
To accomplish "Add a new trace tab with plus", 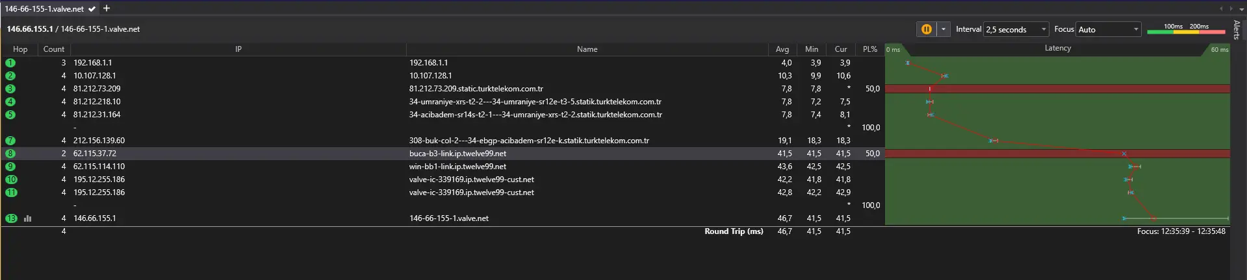I will point(107,8).
